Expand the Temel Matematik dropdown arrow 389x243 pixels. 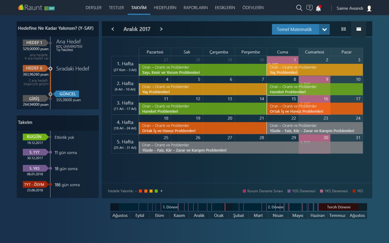point(324,29)
